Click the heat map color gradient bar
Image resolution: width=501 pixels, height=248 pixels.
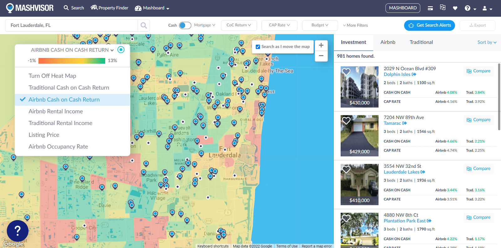coord(72,60)
